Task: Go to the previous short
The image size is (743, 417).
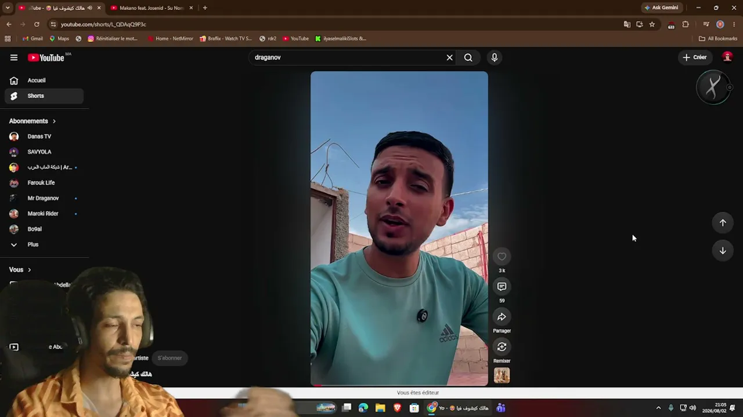Action: [723, 223]
